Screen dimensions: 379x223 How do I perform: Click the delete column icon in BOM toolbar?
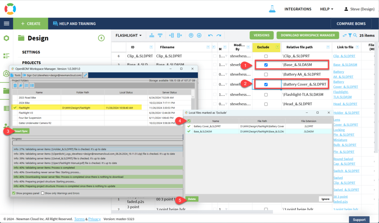(x=180, y=36)
